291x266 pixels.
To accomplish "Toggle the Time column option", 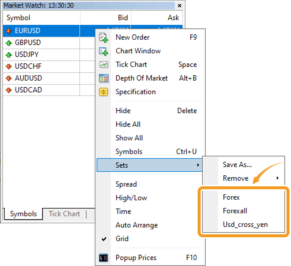I will point(150,211).
